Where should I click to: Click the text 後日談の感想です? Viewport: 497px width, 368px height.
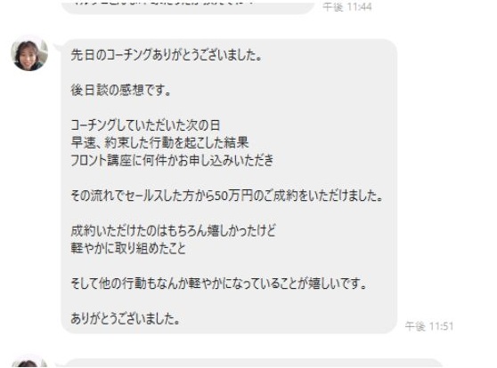121,91
